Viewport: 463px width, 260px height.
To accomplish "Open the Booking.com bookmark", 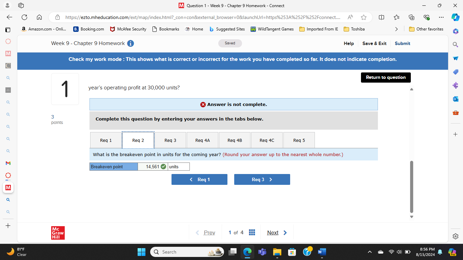I will coord(89,29).
